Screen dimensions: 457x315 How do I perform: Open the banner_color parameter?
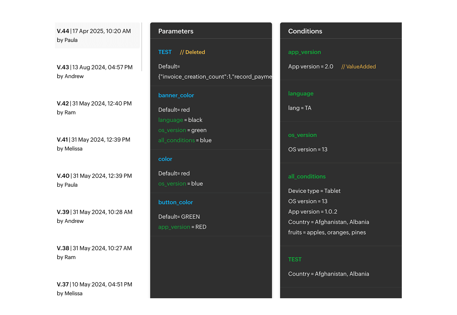(x=176, y=96)
